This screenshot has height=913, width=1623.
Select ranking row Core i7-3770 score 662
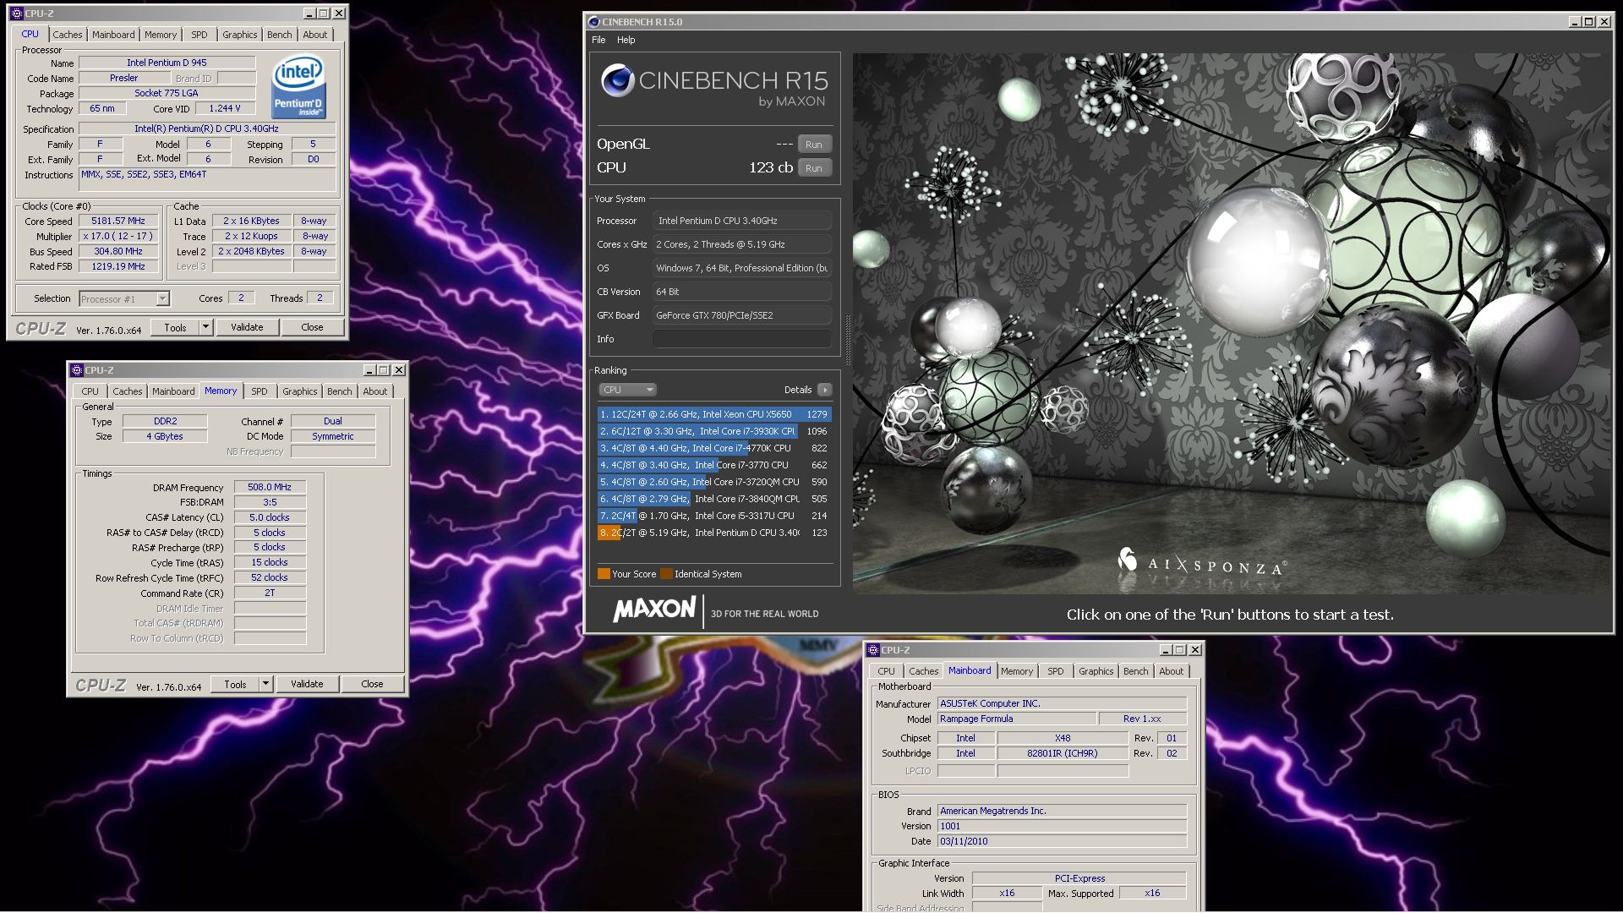[x=714, y=465]
